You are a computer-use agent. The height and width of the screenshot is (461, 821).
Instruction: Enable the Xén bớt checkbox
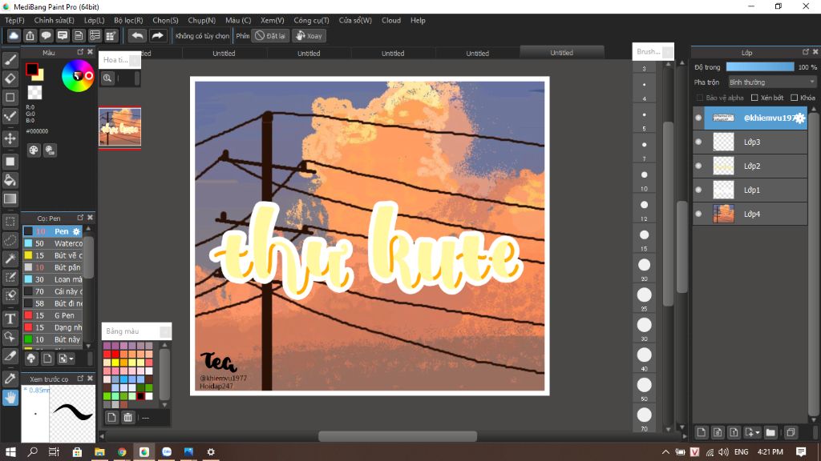(x=754, y=98)
